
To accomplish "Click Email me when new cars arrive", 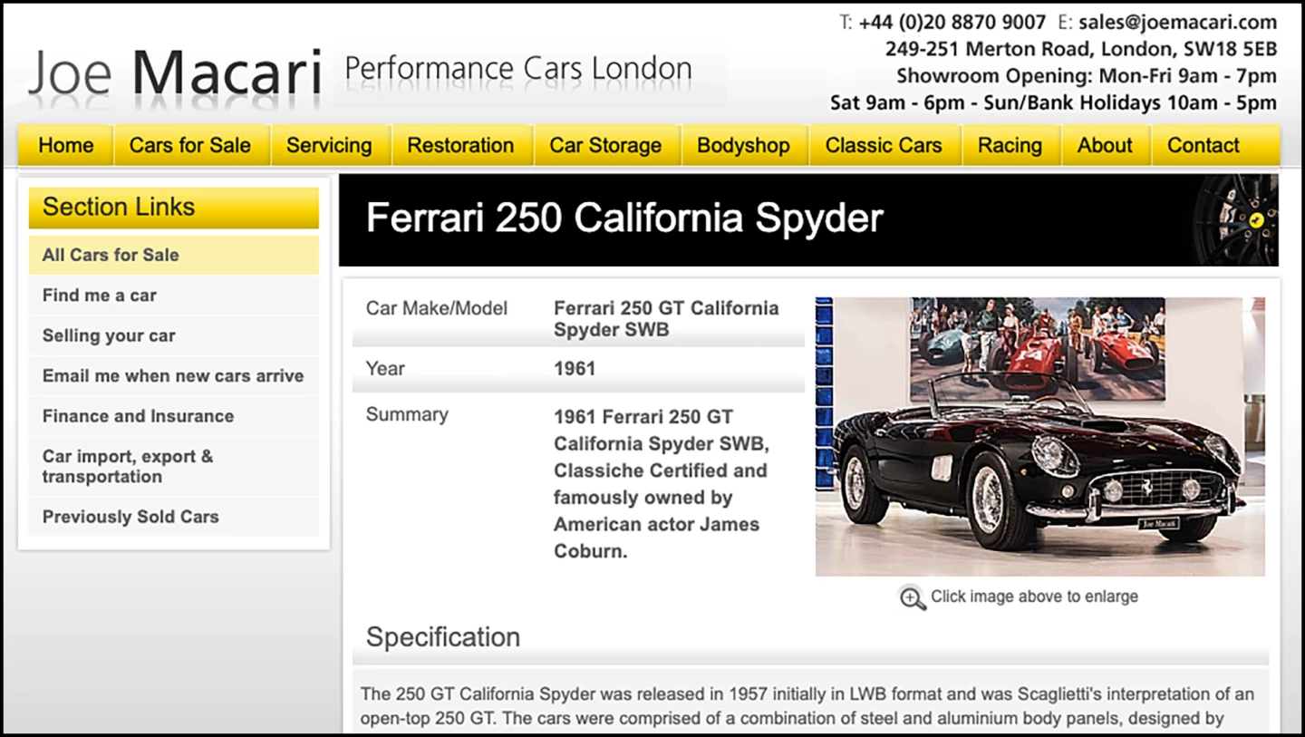I will [173, 376].
